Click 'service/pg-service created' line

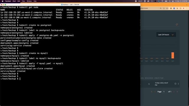pos(16,46)
